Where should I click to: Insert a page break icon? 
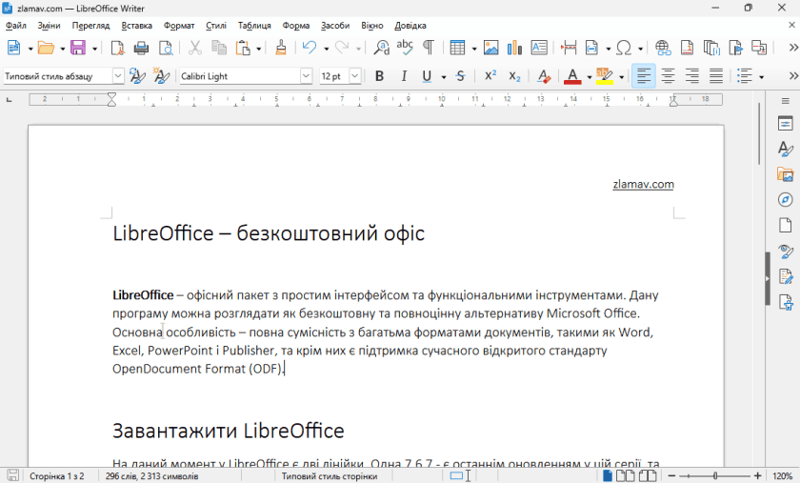[569, 48]
